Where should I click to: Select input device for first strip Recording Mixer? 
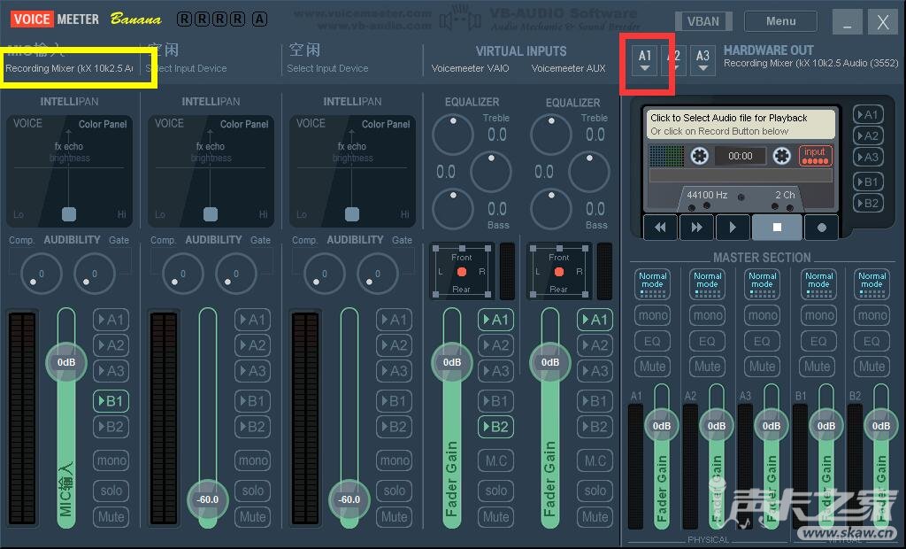(69, 68)
